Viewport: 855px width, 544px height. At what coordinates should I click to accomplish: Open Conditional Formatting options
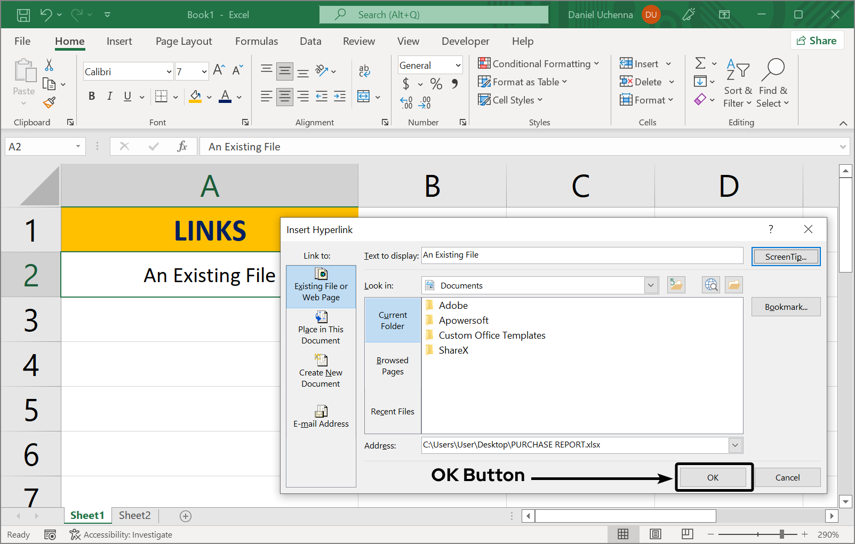click(539, 63)
